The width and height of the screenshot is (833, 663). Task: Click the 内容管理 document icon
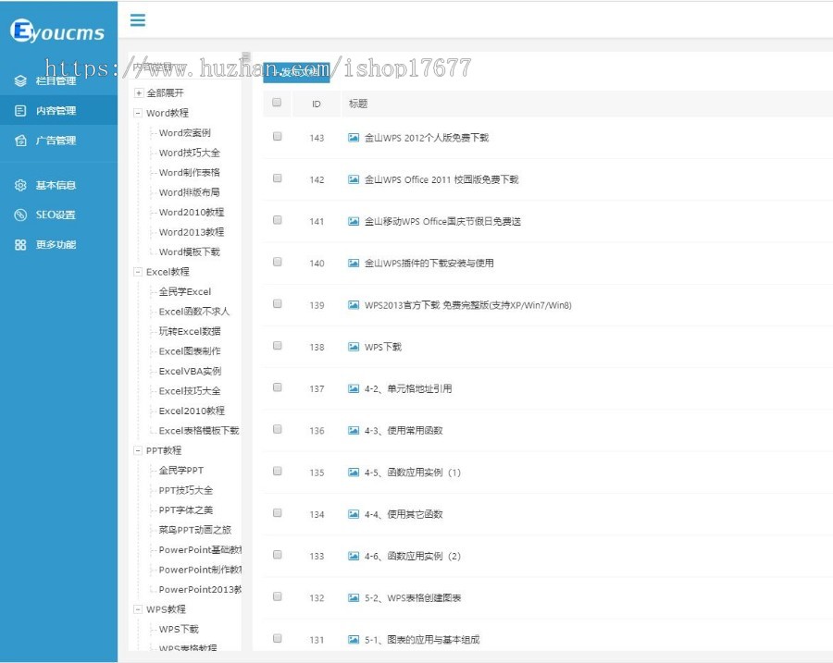click(20, 110)
